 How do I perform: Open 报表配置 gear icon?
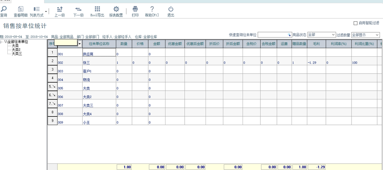116,9
